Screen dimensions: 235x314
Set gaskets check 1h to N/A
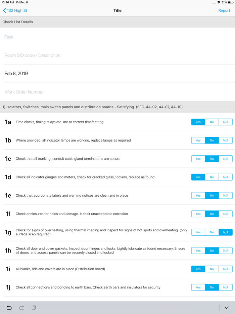[225, 250]
